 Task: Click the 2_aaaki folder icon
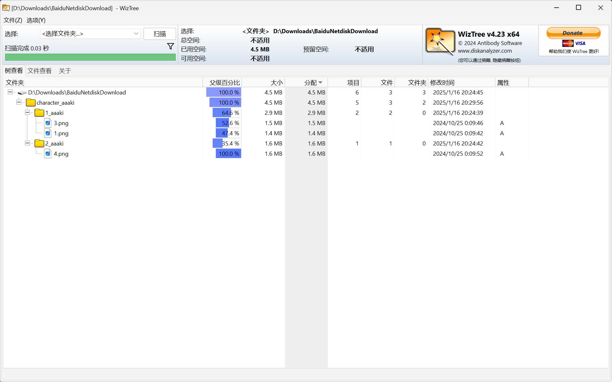coord(39,143)
